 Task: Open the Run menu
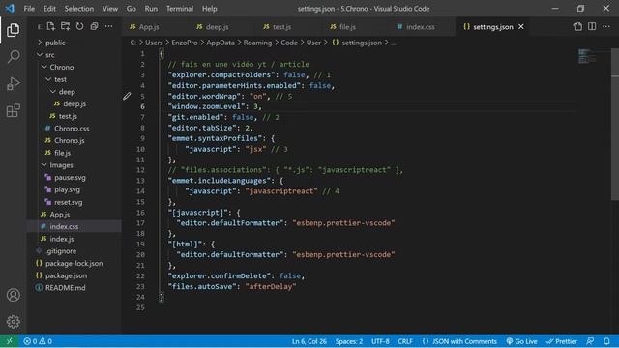(x=151, y=9)
